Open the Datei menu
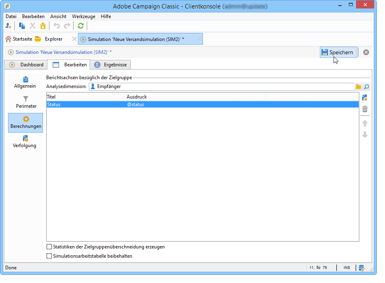Viewport: 385px width, 283px height. click(x=11, y=16)
